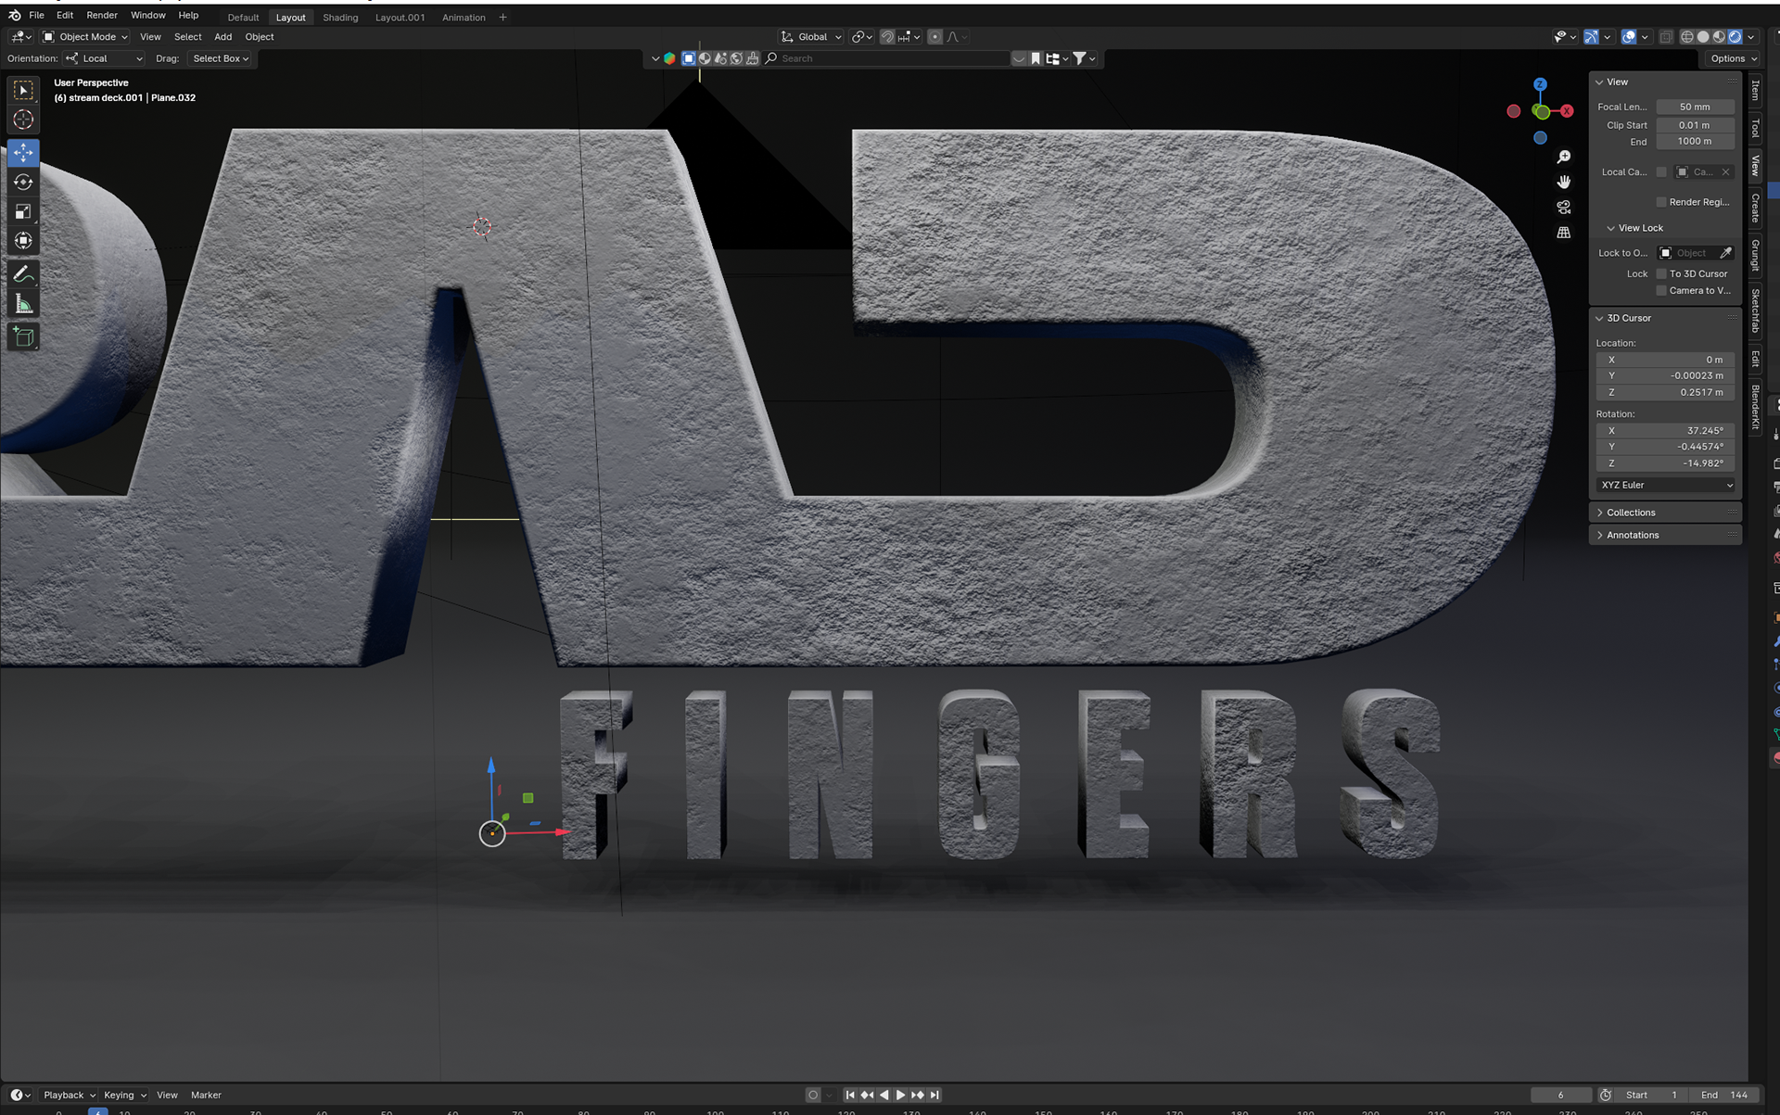
Task: Choose the Add Cube tool
Action: (x=23, y=337)
